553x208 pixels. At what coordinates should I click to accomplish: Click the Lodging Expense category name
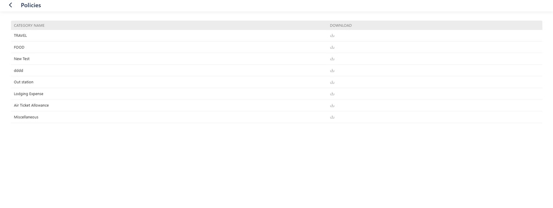(x=28, y=94)
